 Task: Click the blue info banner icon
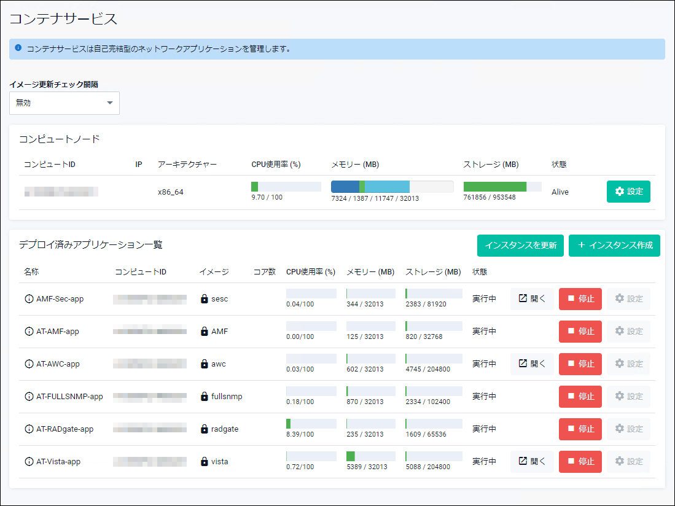click(18, 48)
